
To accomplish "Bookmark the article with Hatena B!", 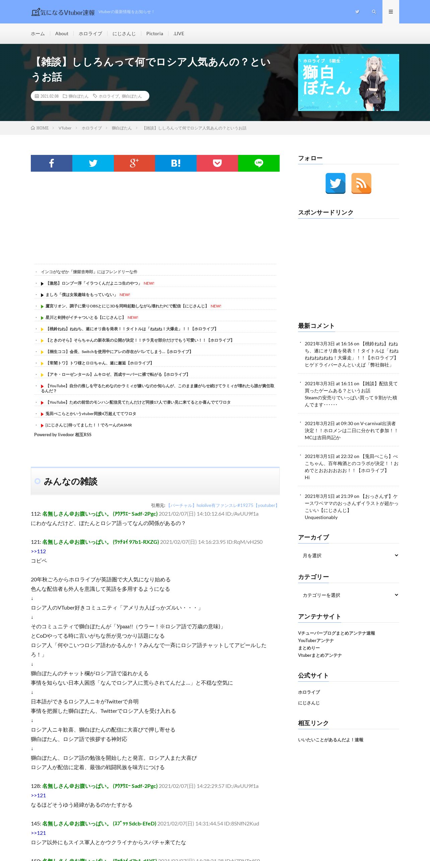I will pos(176,163).
